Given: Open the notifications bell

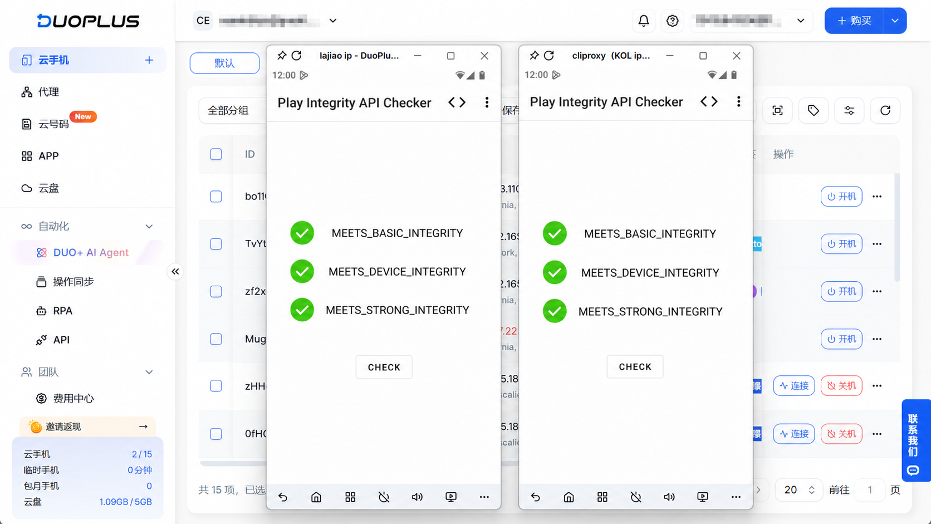Looking at the screenshot, I should click(644, 21).
